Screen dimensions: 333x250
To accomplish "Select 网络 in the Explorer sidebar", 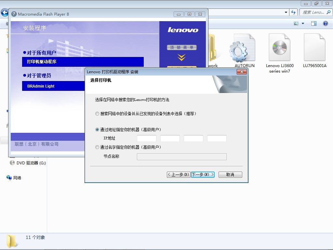I will pyautogui.click(x=14, y=178).
